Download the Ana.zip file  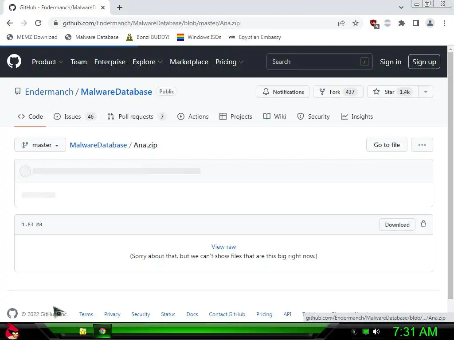[x=397, y=224]
